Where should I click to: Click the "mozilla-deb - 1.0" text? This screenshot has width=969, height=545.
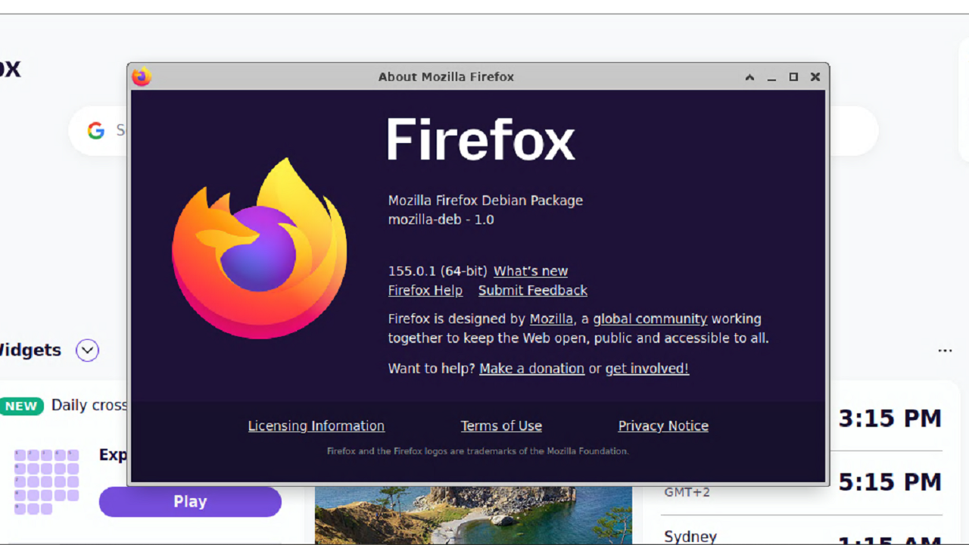pos(441,220)
